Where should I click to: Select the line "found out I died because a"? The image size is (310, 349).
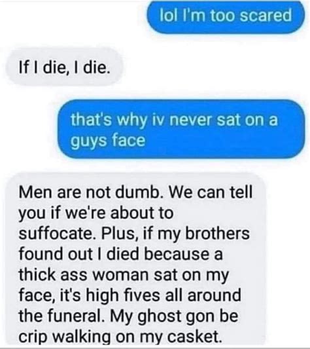pyautogui.click(x=120, y=254)
